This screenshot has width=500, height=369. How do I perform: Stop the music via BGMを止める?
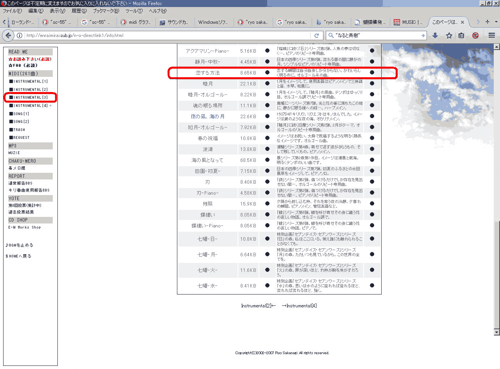click(20, 245)
